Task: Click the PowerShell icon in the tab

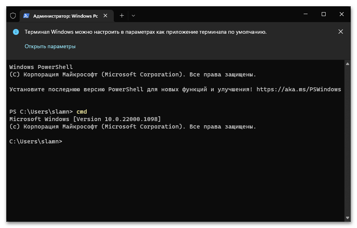Action: (x=26, y=16)
